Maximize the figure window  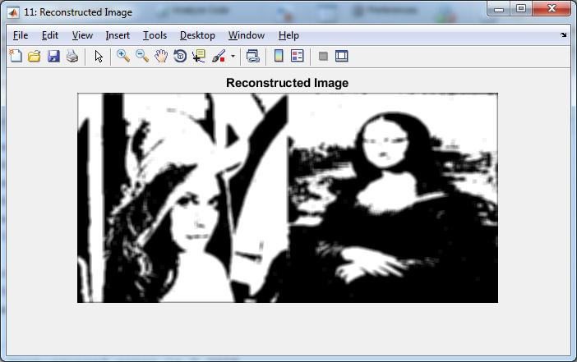(521, 9)
